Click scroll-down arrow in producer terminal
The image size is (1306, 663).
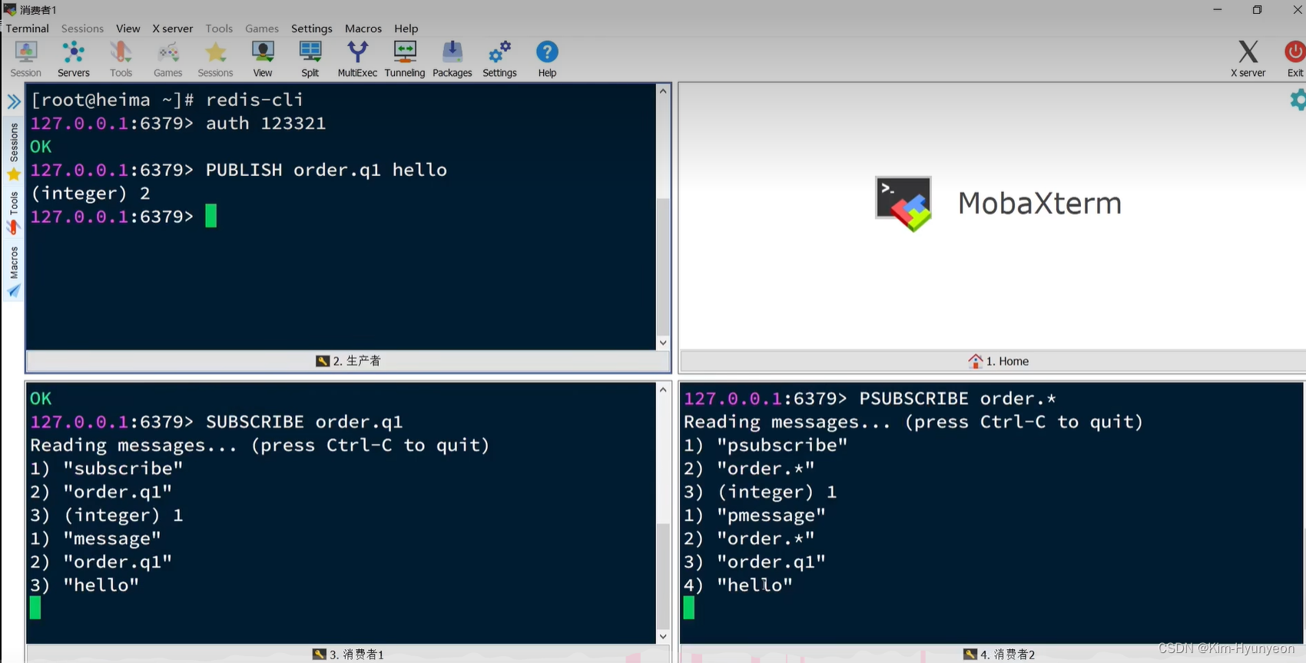click(x=663, y=343)
